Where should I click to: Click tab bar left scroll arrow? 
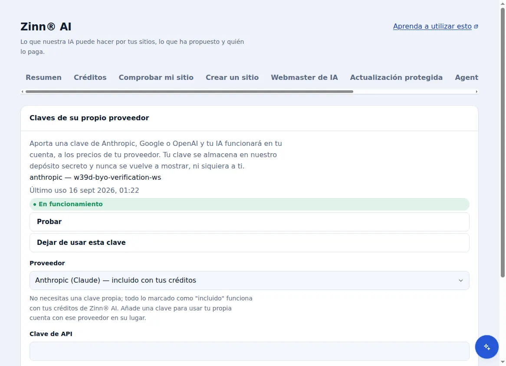point(22,92)
